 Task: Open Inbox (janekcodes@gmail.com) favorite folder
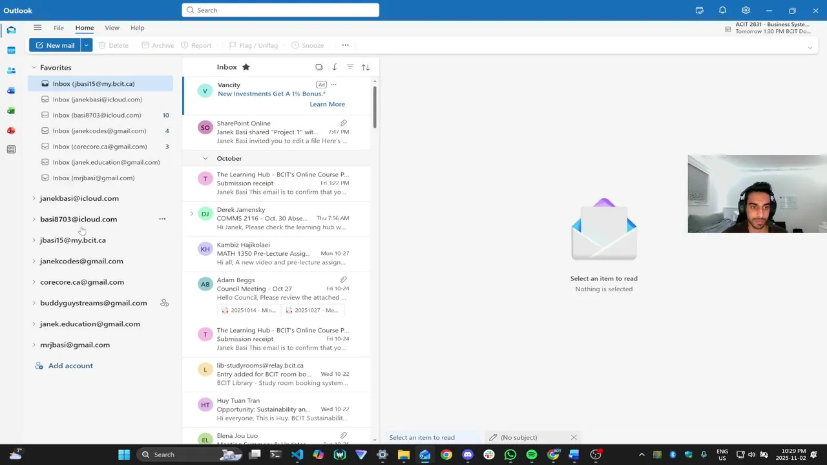[100, 131]
